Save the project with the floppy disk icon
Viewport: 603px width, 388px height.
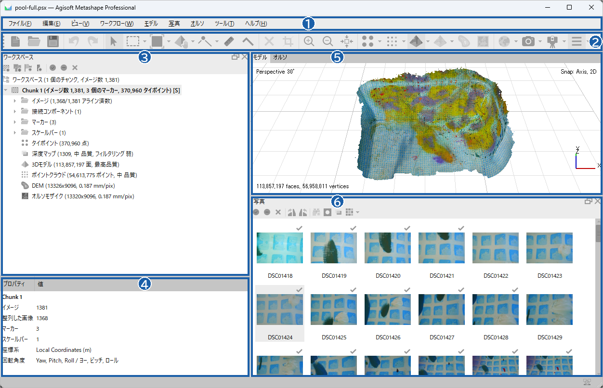coord(52,41)
